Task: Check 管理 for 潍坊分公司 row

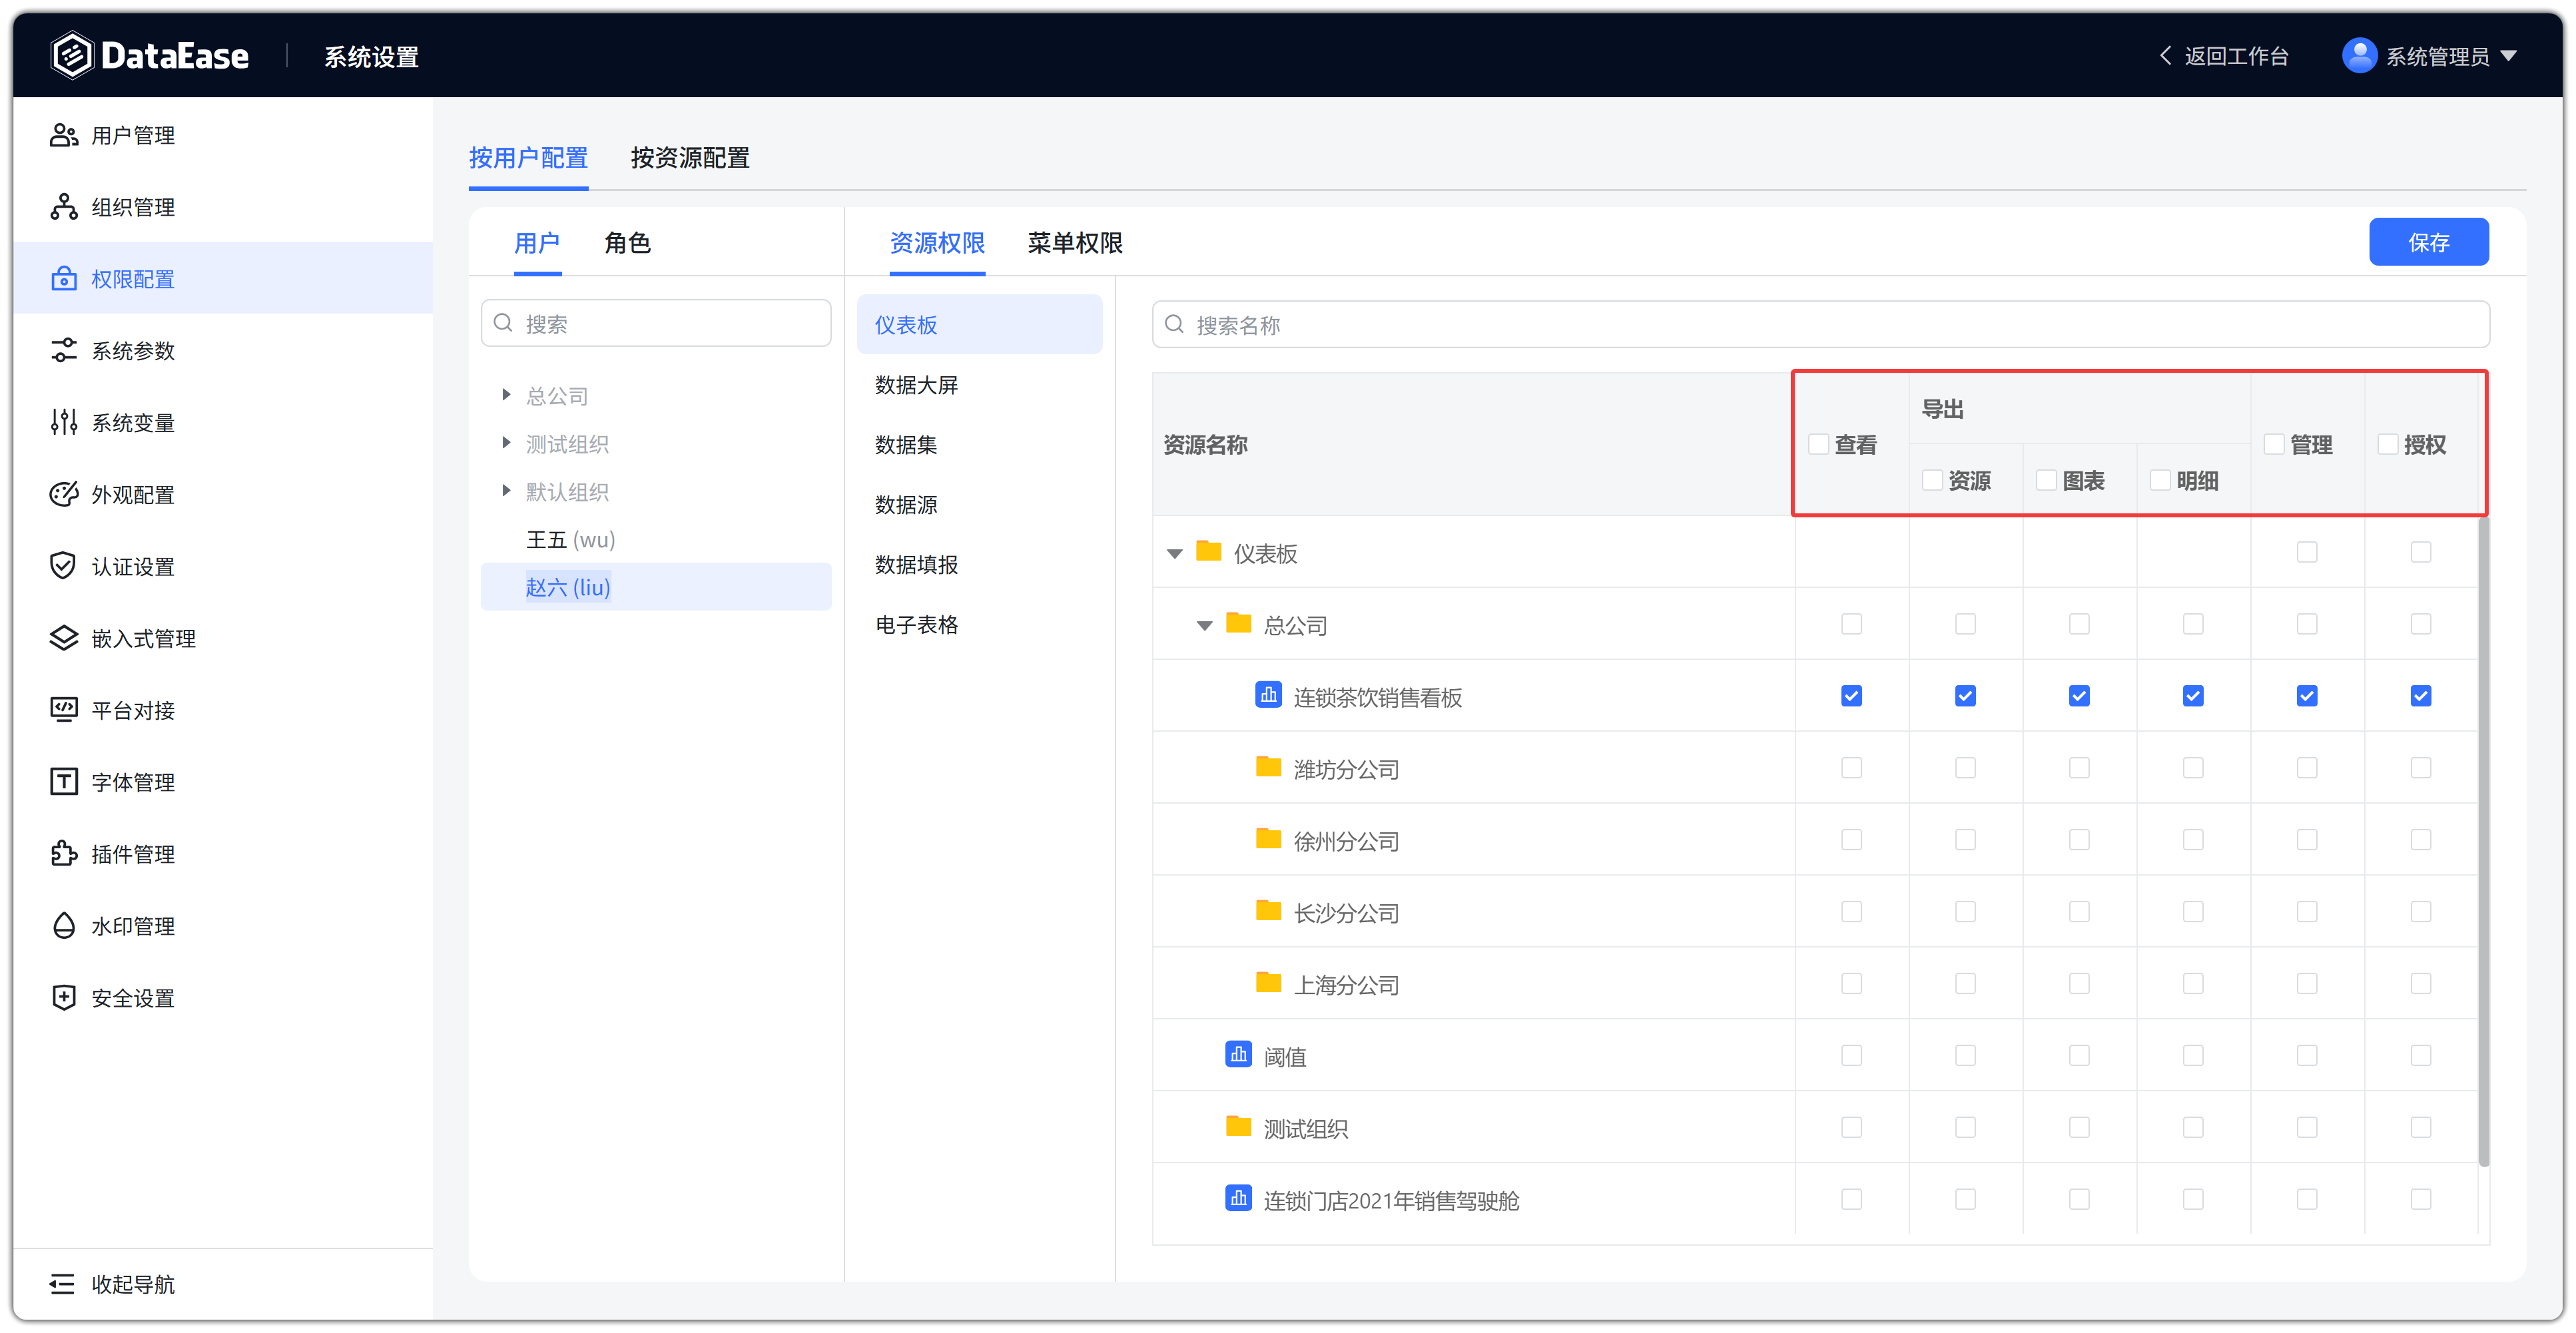Action: tap(2307, 768)
